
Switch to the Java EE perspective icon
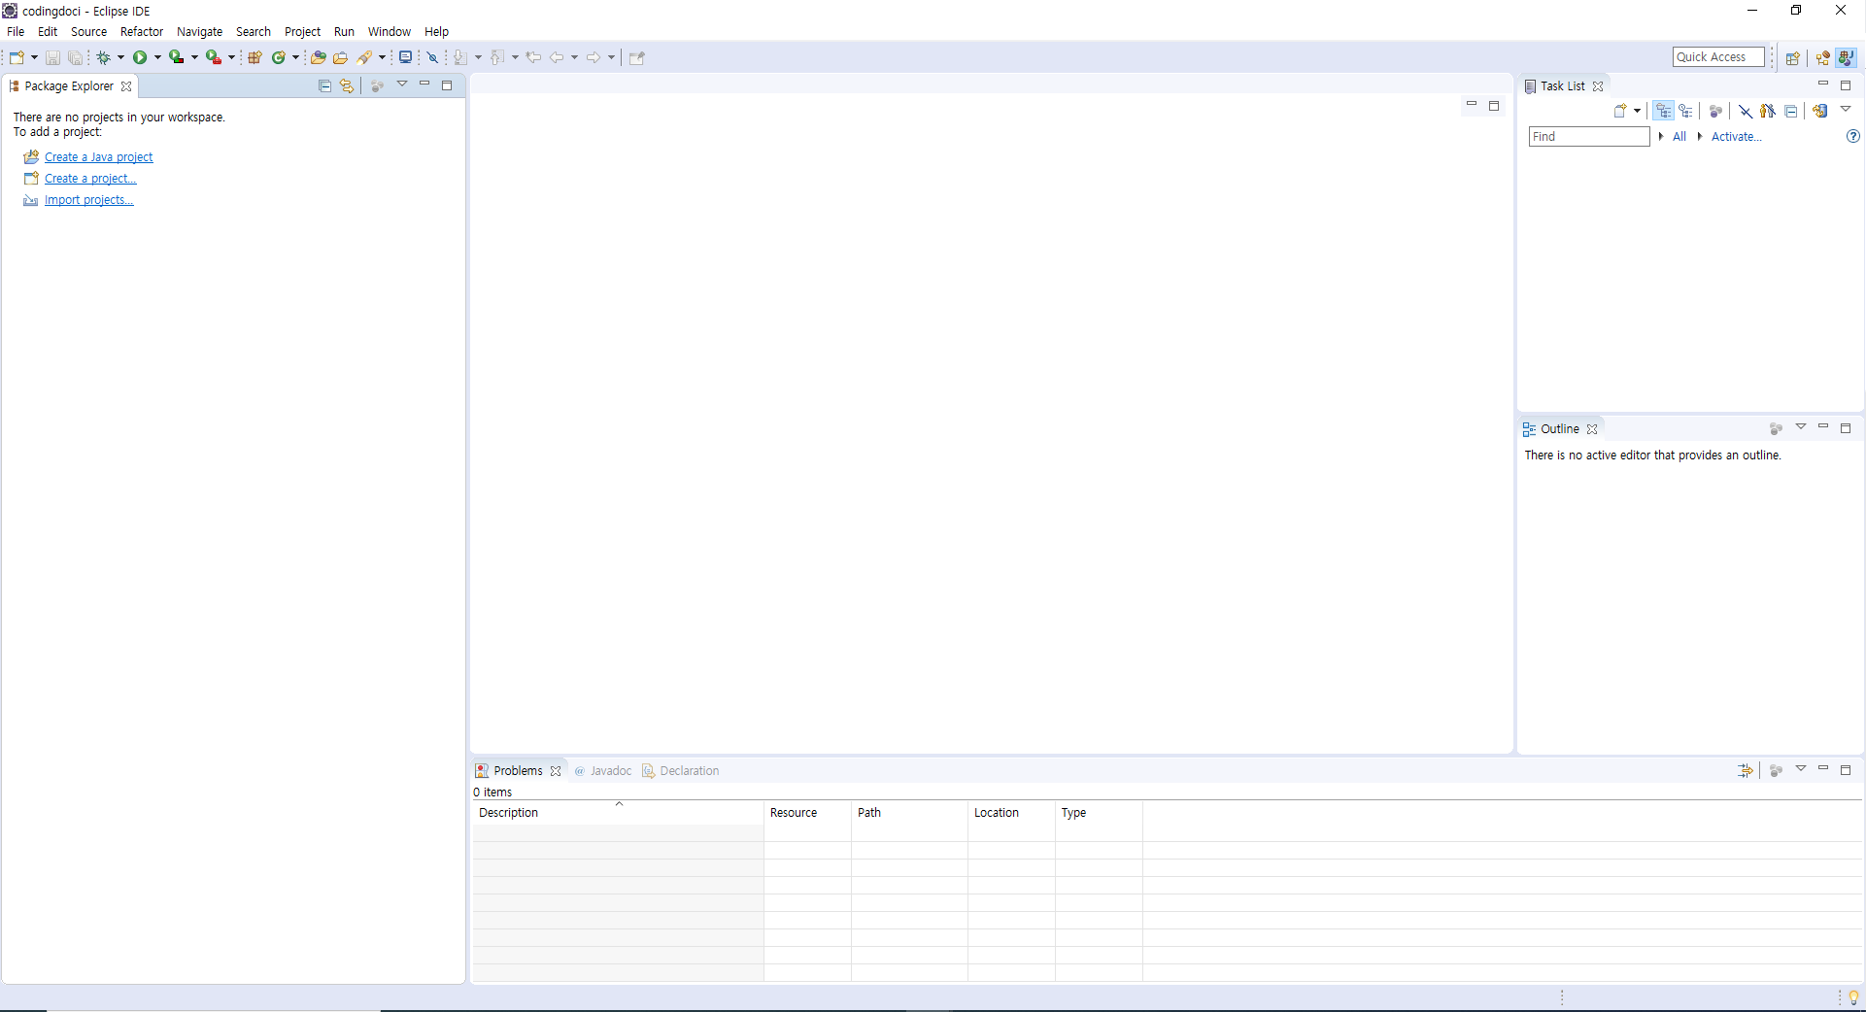1822,57
